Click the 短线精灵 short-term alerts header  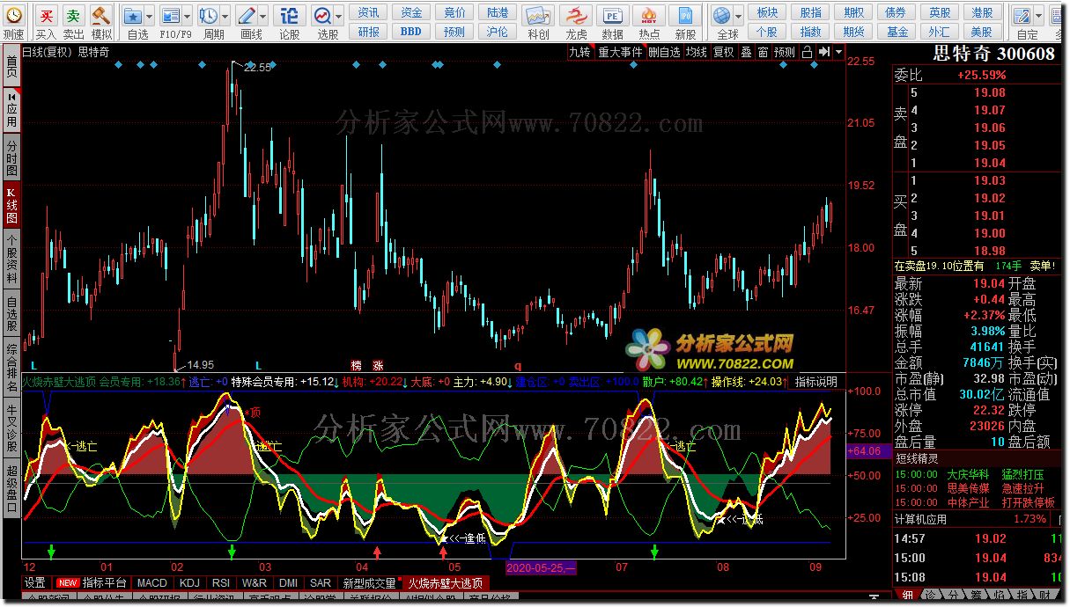tap(916, 457)
